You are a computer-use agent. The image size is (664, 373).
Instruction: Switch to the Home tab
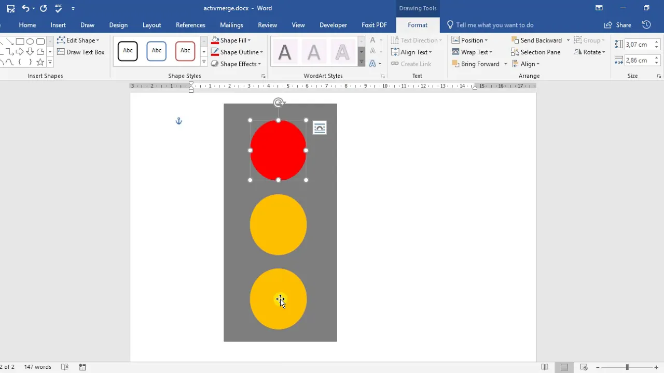point(27,25)
